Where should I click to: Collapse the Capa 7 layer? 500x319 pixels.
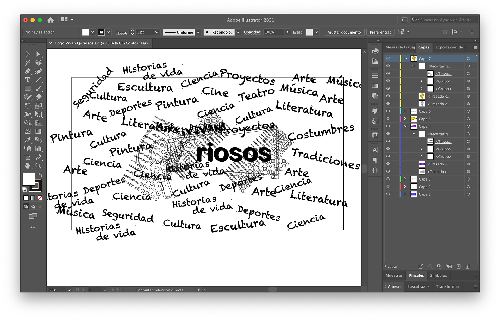pyautogui.click(x=405, y=59)
